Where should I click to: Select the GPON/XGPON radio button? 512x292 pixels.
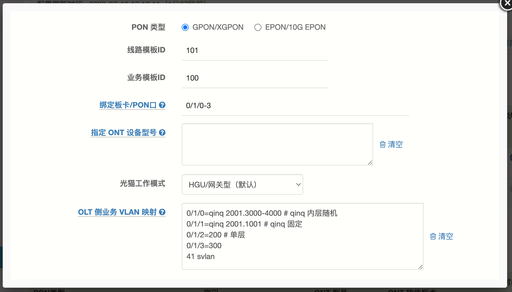point(185,27)
